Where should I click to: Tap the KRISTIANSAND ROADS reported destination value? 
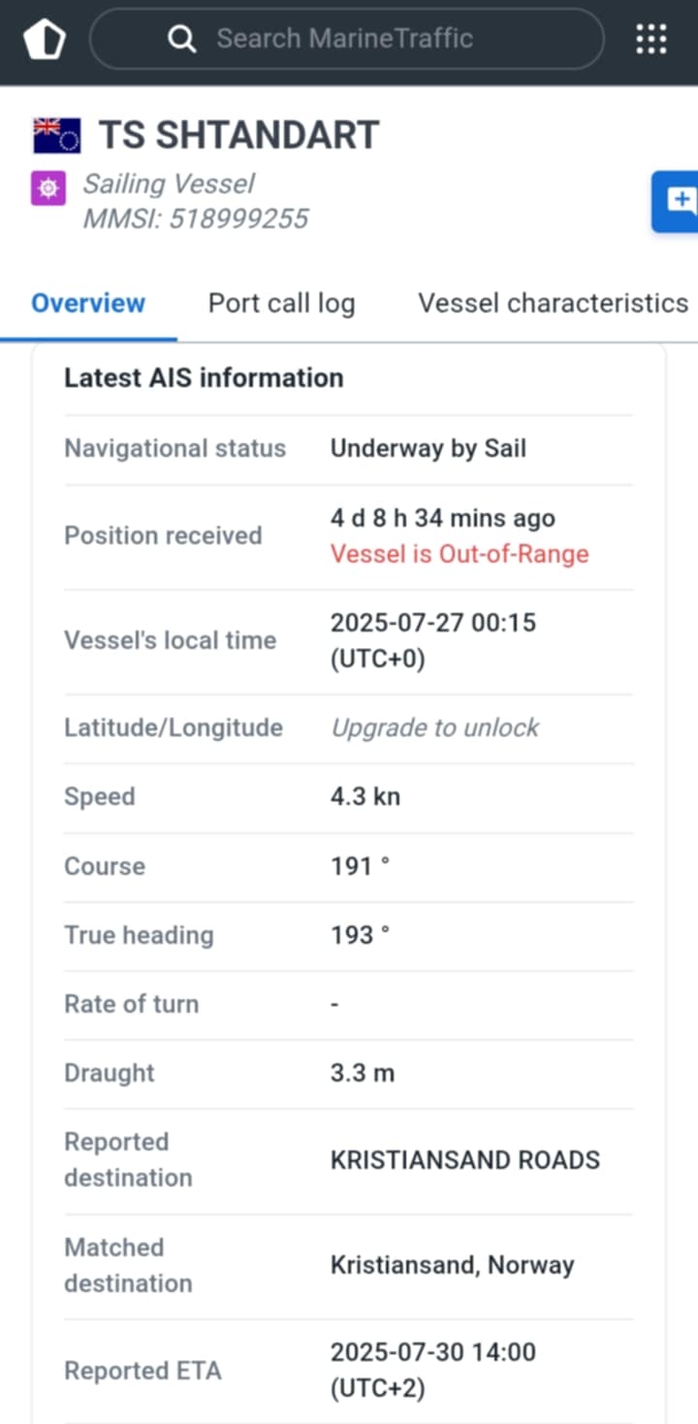tap(464, 1160)
